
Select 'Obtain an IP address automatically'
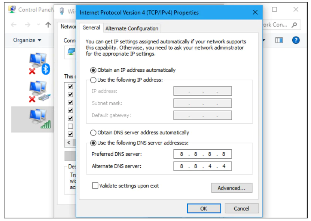coord(93,70)
